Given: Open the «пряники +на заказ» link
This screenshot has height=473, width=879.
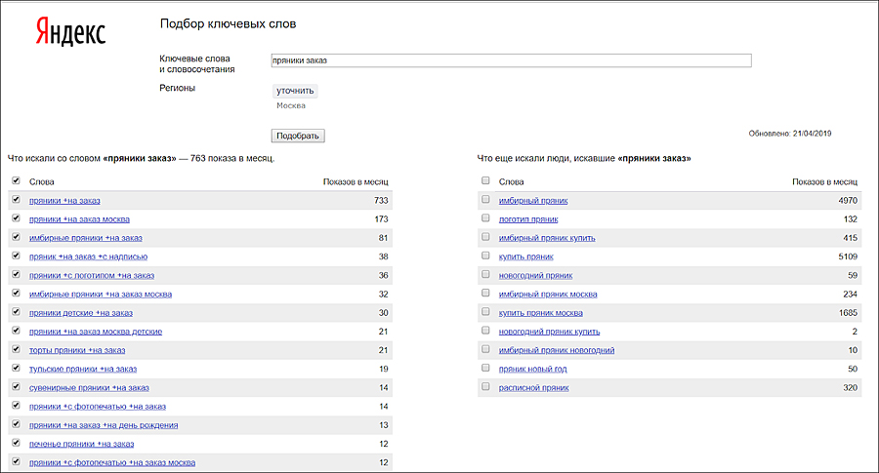Looking at the screenshot, I should click(64, 201).
